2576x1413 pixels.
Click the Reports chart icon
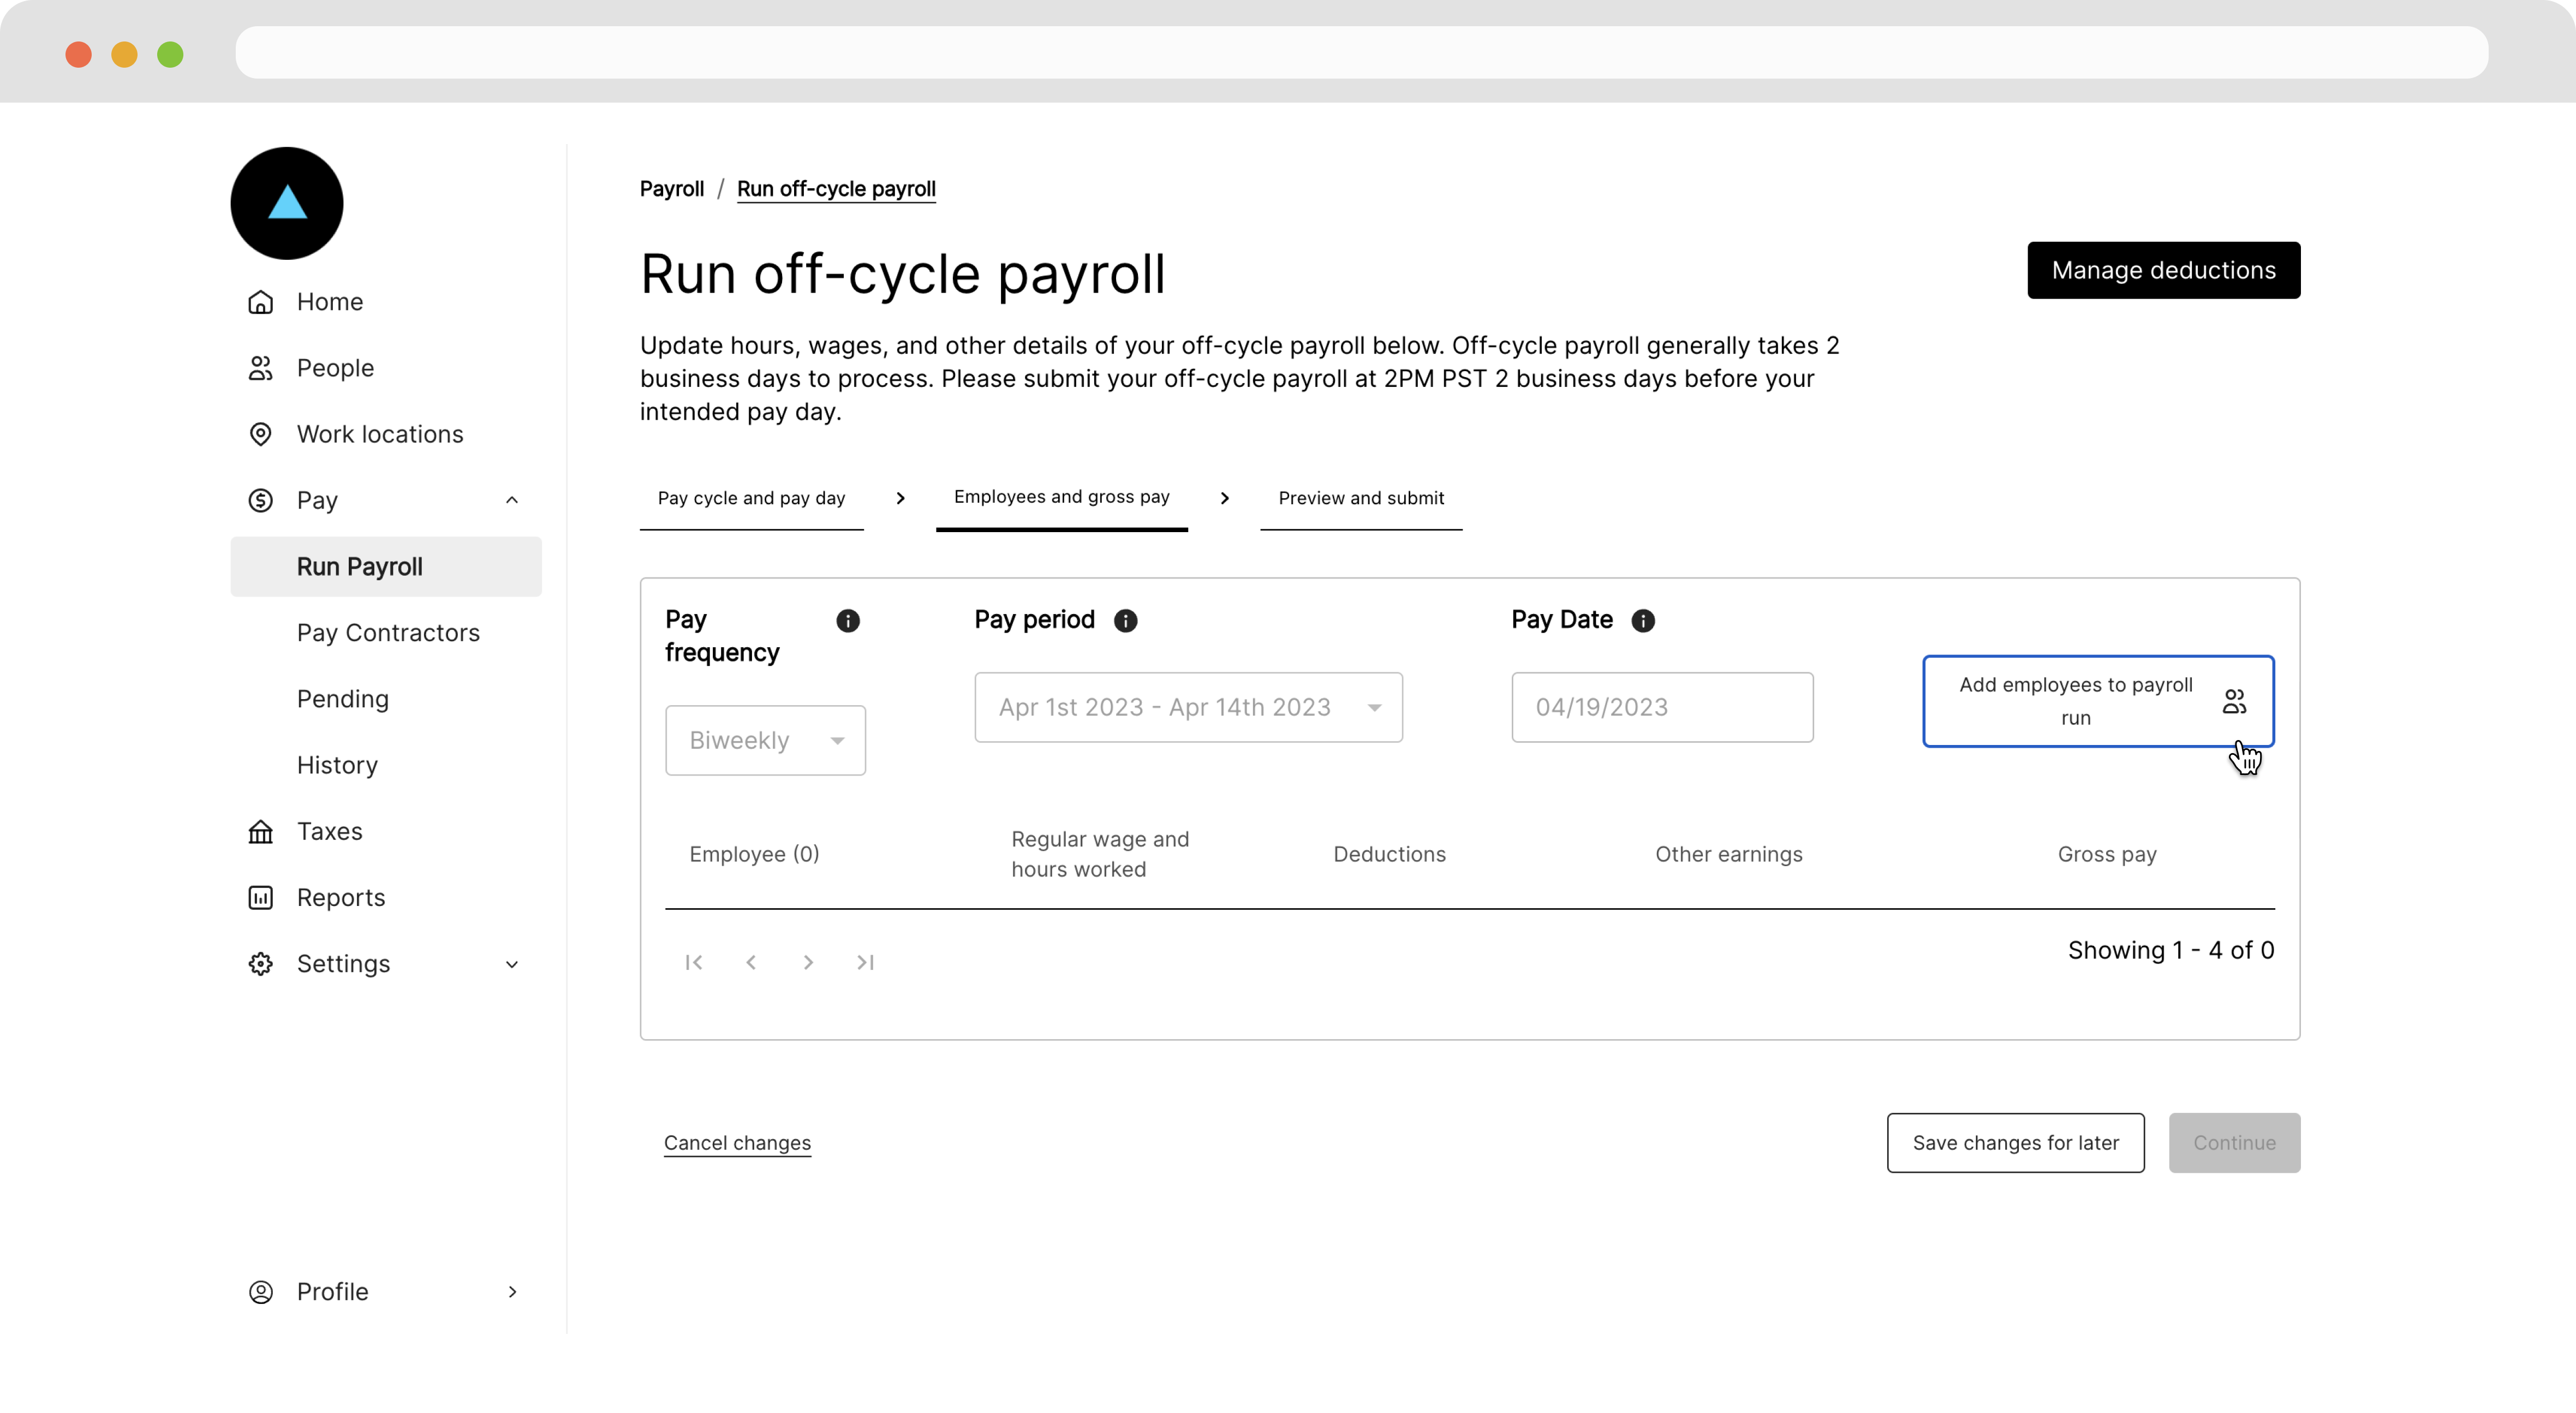tap(260, 897)
